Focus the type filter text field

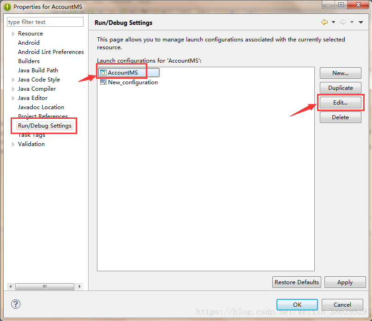(45, 22)
